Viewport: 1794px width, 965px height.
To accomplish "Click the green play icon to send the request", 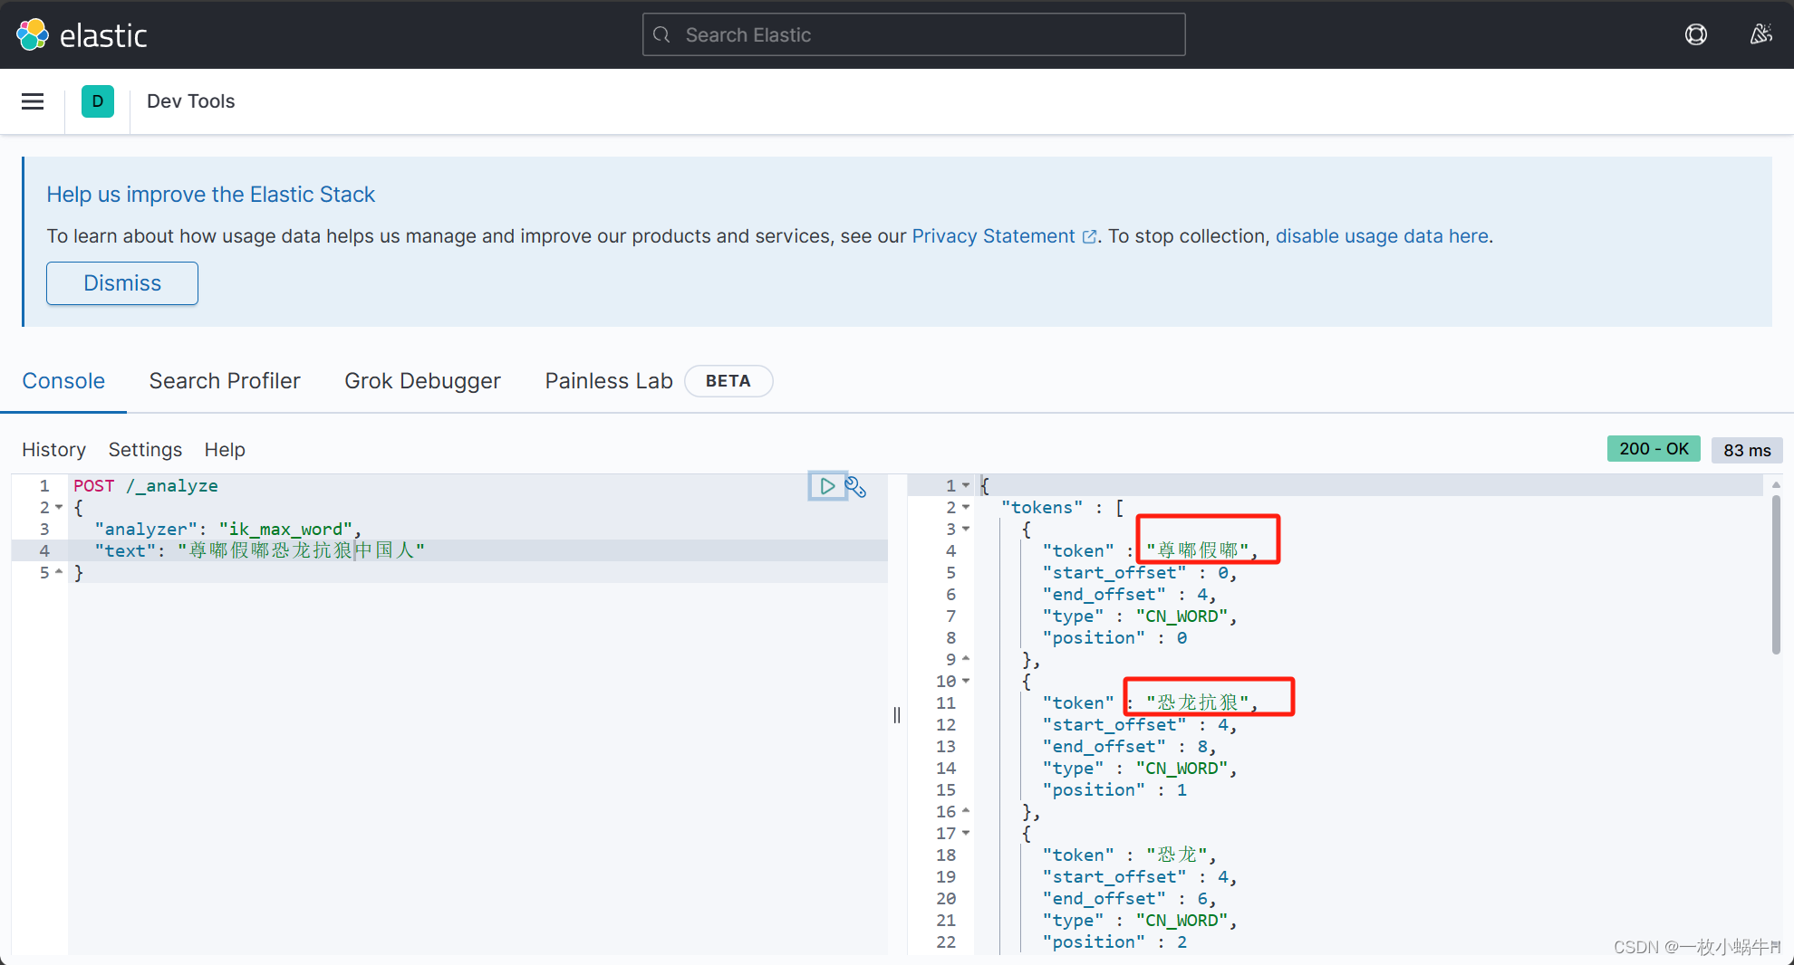I will 826,486.
